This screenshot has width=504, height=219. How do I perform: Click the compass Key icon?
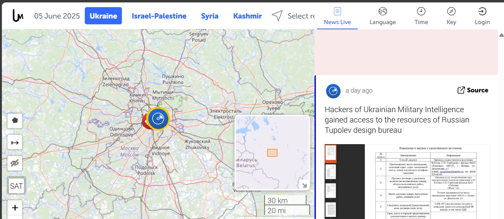[x=451, y=11]
